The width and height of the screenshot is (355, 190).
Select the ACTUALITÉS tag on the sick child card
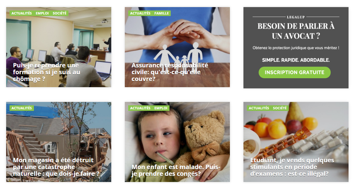(x=140, y=108)
